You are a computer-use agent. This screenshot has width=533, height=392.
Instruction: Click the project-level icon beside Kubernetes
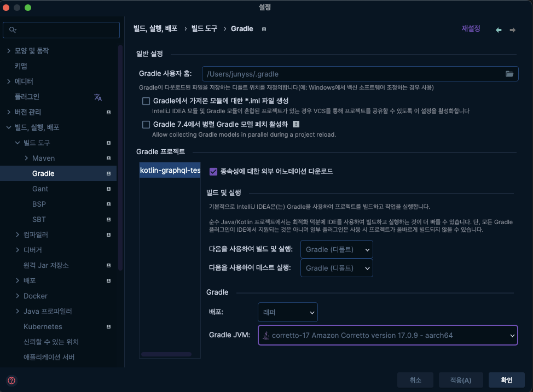point(108,327)
